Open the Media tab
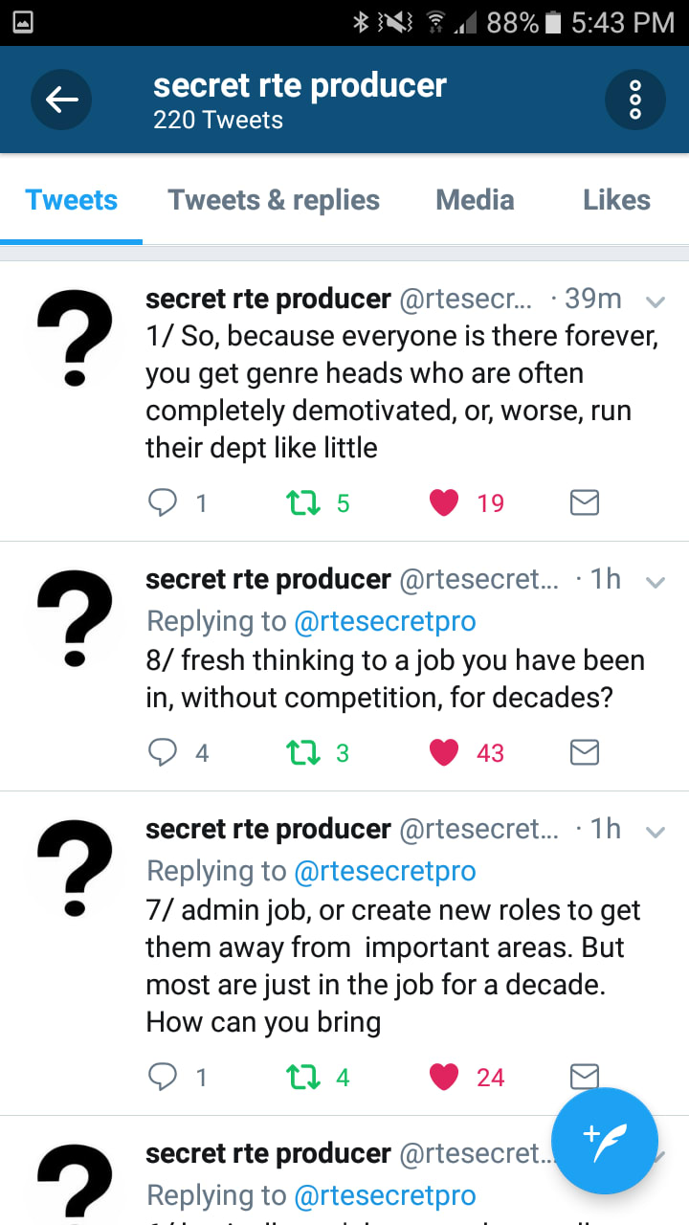Screen dimensions: 689x1225 pyautogui.click(x=475, y=200)
